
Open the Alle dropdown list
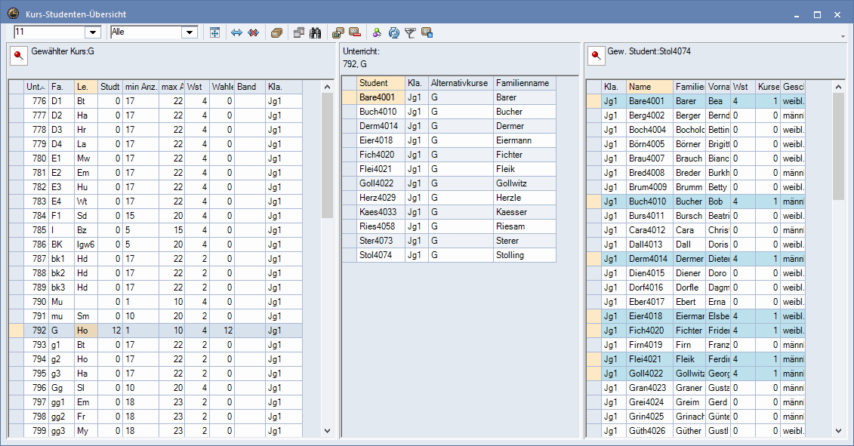(190, 32)
